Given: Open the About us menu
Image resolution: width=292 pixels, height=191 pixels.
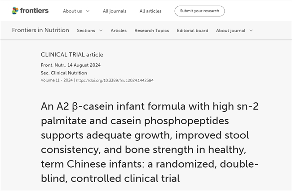Looking at the screenshot, I should pyautogui.click(x=72, y=11).
